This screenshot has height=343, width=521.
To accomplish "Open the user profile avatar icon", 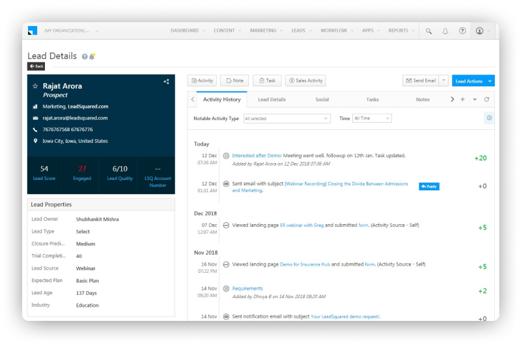I will point(479,31).
